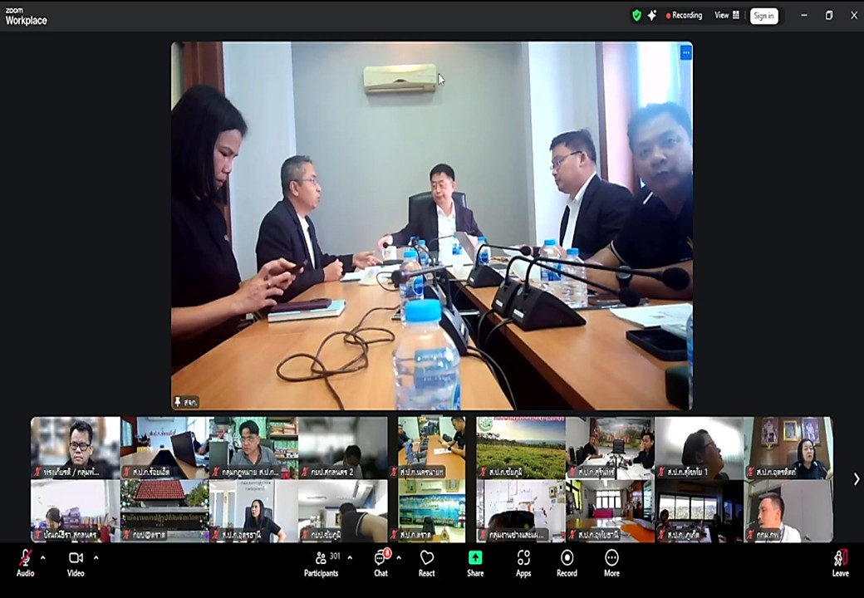The height and width of the screenshot is (598, 864).
Task: Check encryption status via shield icon
Action: [636, 15]
